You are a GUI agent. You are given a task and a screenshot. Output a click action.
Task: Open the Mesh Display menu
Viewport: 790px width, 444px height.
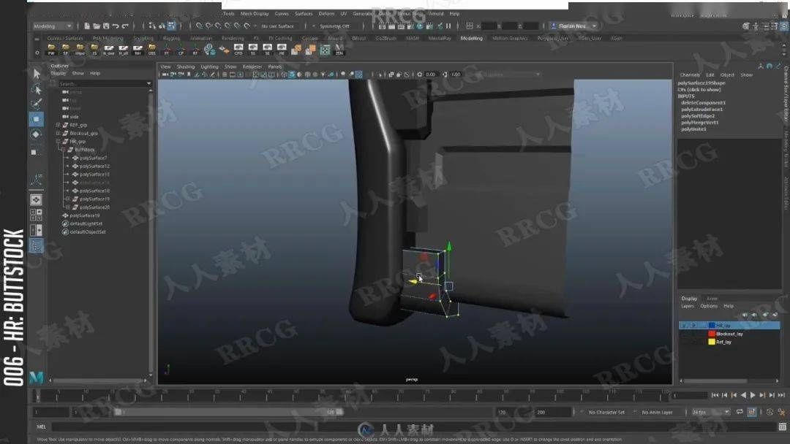(x=255, y=14)
